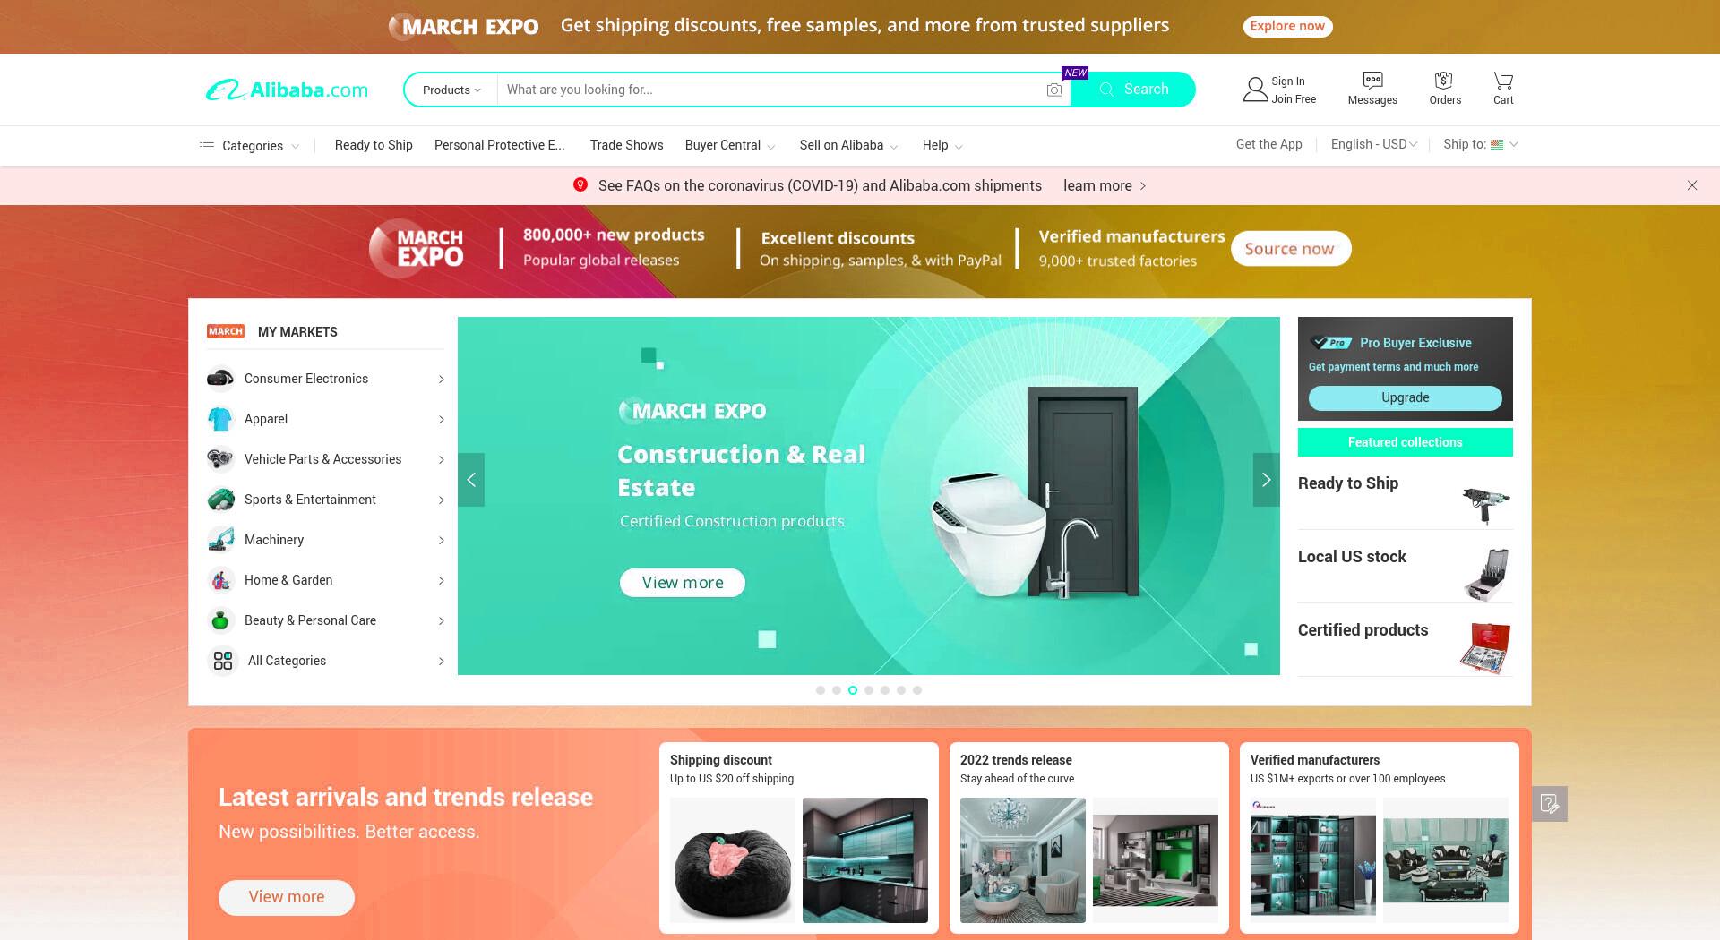
Task: Go to next banner slide
Action: 1266,480
